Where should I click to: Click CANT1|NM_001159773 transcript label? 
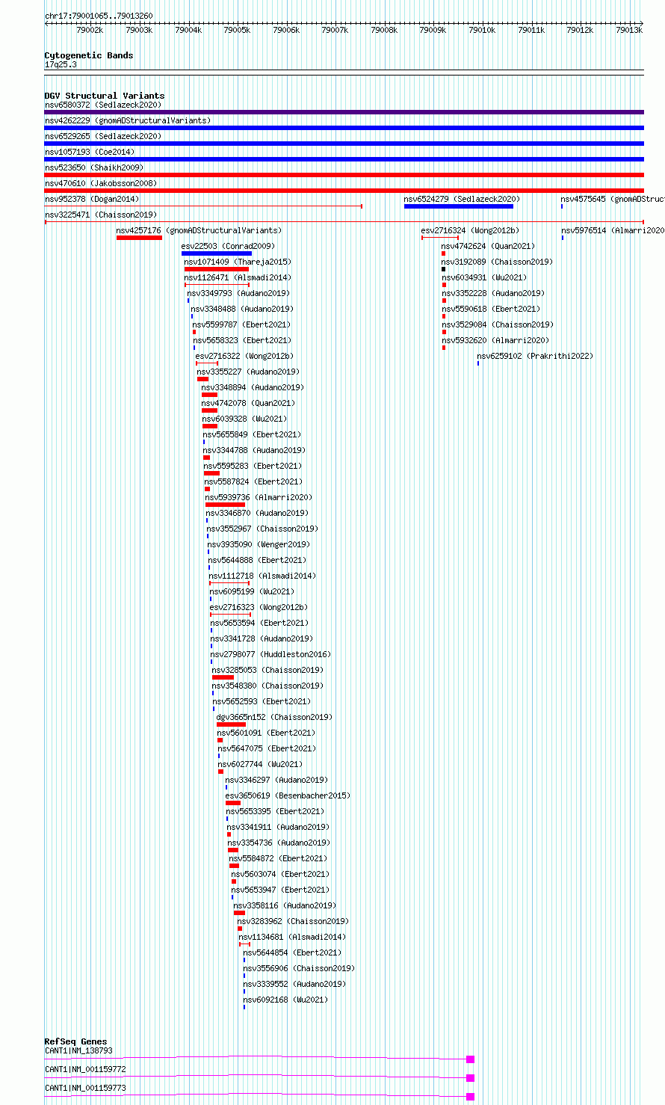coord(85,1088)
